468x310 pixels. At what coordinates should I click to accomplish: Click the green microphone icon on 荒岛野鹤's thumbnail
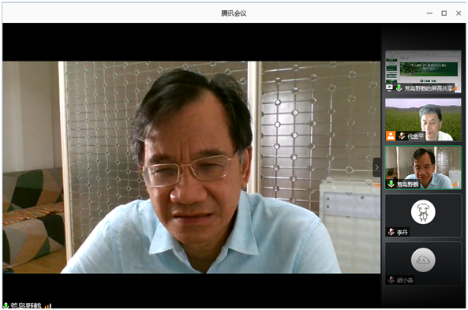tap(391, 184)
